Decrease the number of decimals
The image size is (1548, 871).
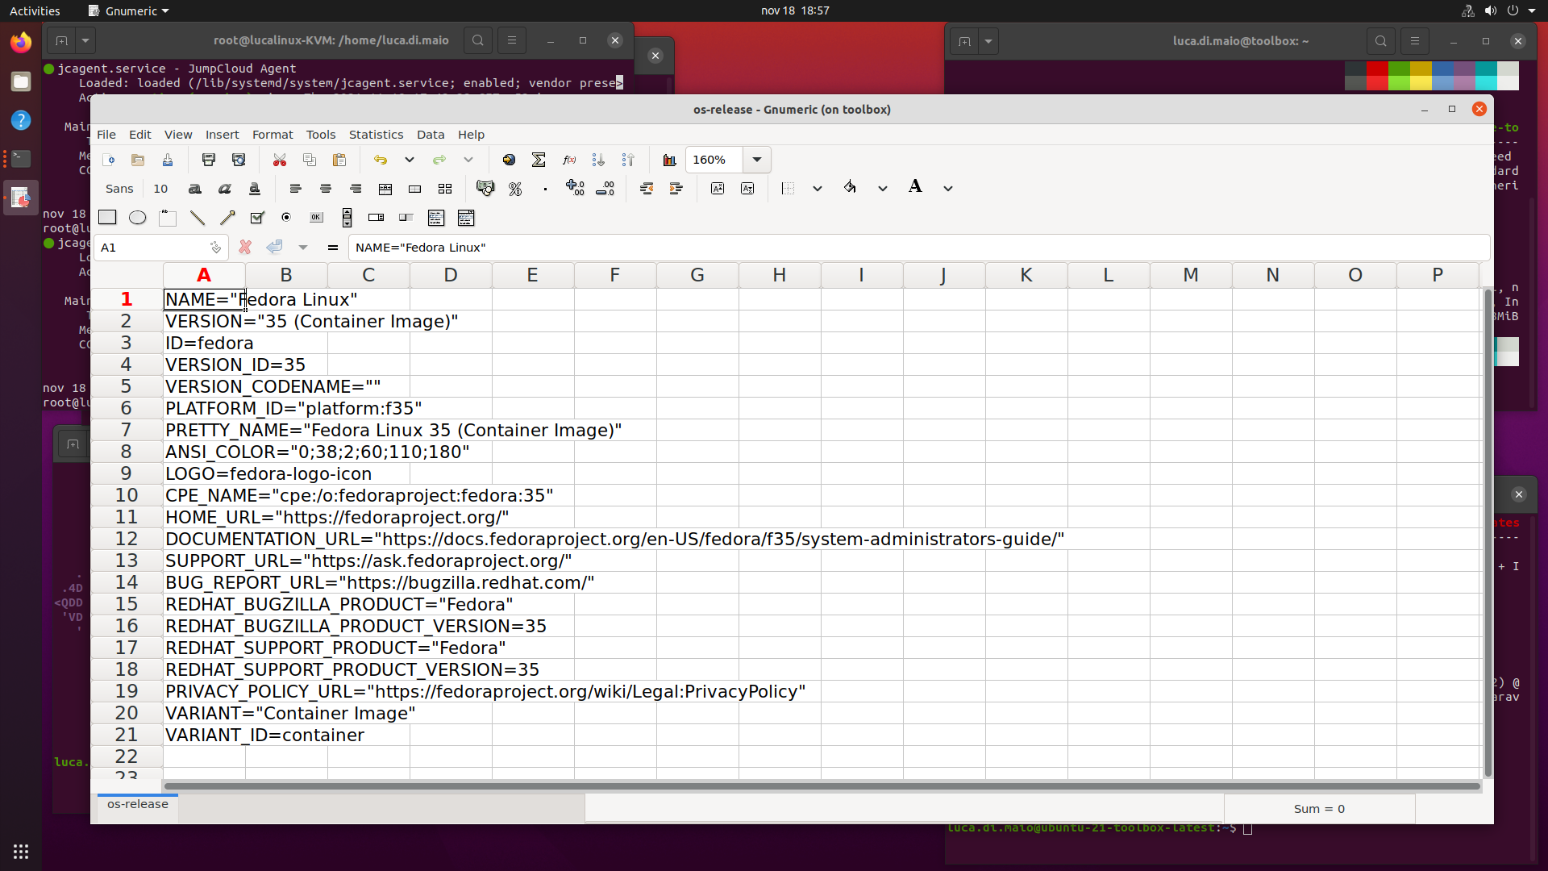pyautogui.click(x=605, y=189)
